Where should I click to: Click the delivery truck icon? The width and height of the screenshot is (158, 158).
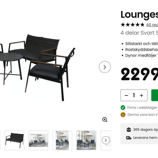click(x=129, y=138)
